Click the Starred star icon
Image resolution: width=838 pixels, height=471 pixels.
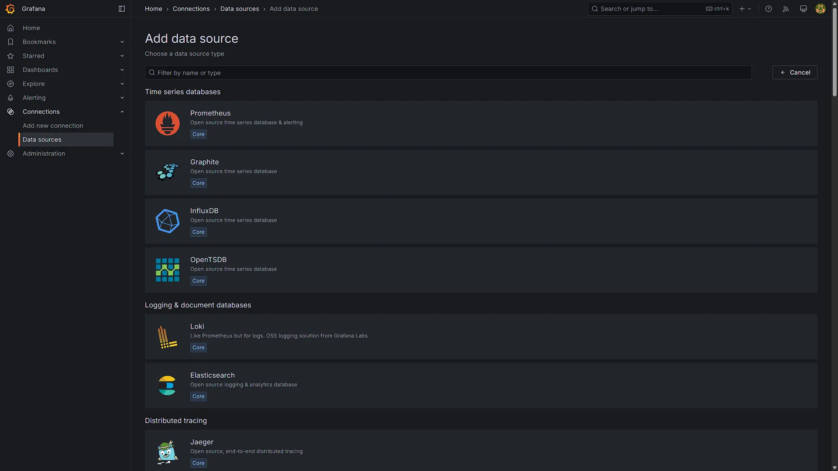point(10,56)
